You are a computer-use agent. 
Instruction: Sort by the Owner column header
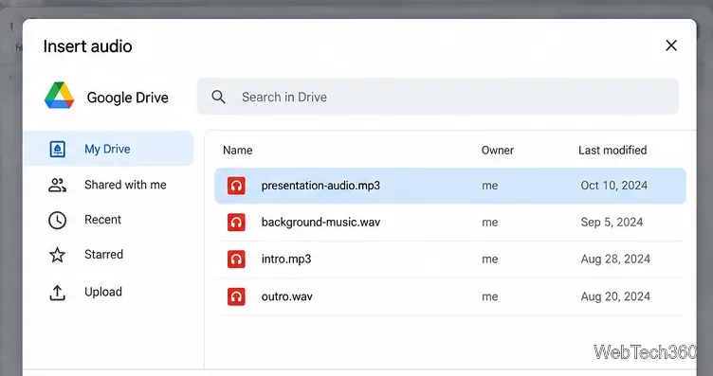[x=498, y=151]
